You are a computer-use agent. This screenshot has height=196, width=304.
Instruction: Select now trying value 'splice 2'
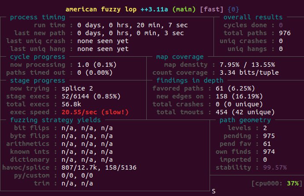(77, 88)
